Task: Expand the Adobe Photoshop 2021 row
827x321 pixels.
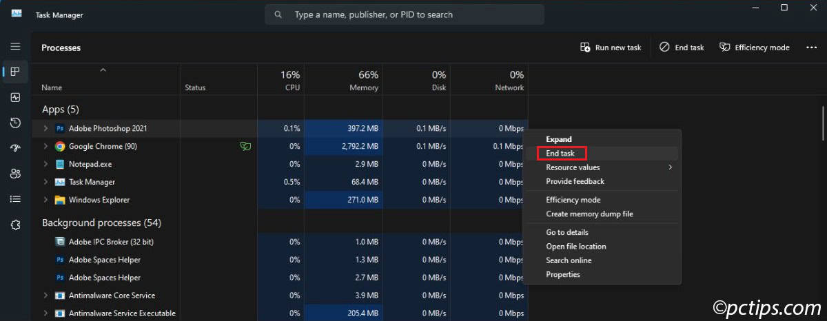Action: coord(45,128)
